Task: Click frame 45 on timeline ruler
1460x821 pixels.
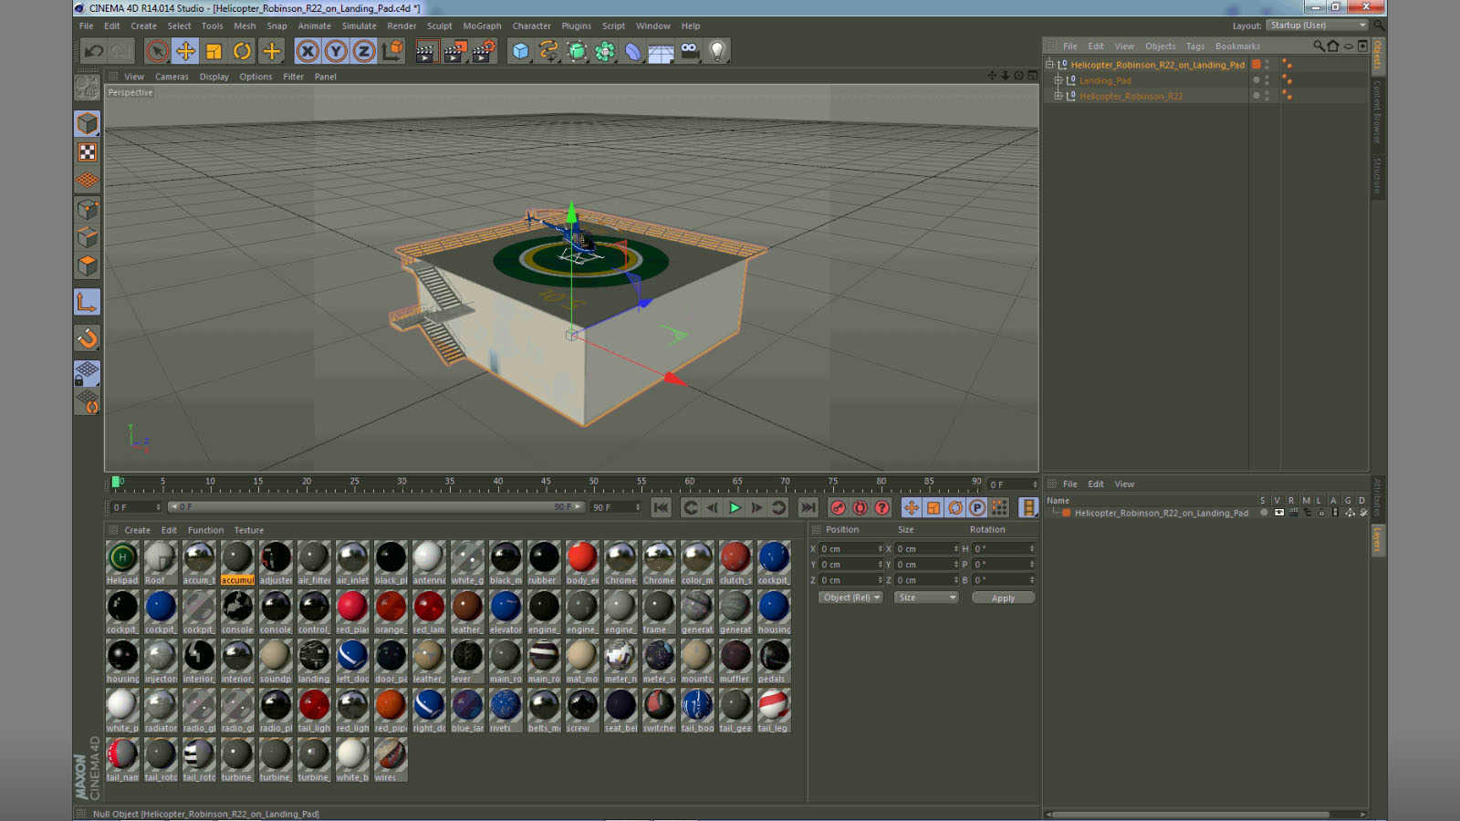Action: (x=546, y=482)
